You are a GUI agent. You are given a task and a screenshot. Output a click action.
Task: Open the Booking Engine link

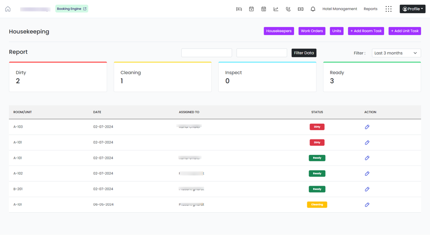[x=72, y=9]
